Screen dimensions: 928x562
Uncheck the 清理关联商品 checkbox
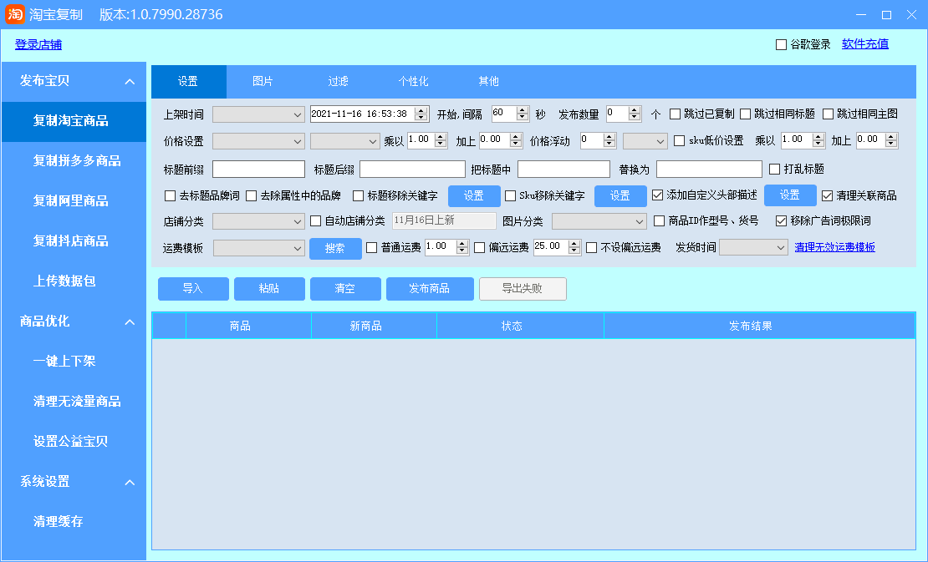pyautogui.click(x=828, y=195)
